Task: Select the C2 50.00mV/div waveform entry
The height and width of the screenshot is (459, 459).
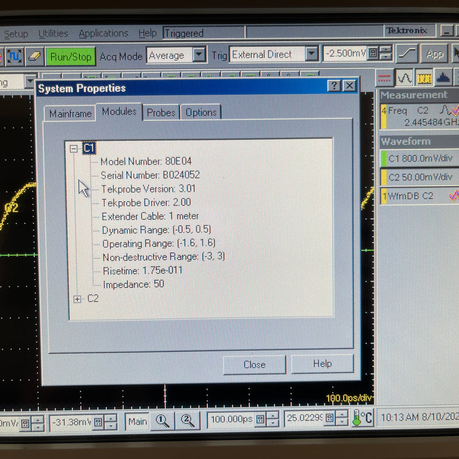Action: tap(419, 177)
